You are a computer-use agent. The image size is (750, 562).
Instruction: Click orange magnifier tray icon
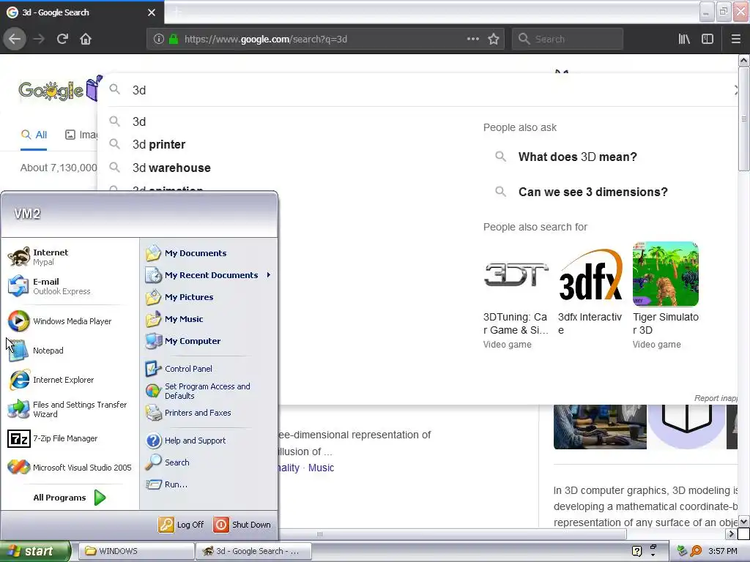(x=696, y=551)
